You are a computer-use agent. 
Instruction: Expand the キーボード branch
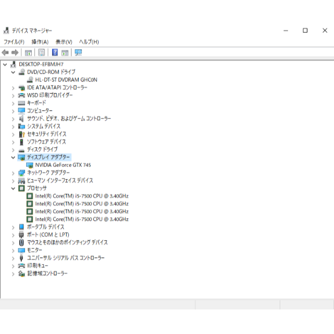click(13, 103)
